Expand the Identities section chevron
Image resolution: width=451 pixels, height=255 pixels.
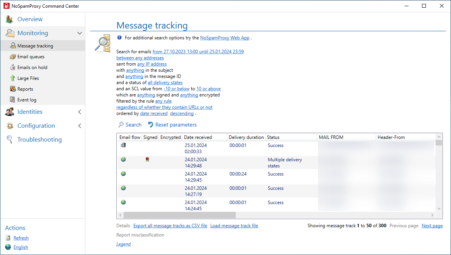point(80,112)
